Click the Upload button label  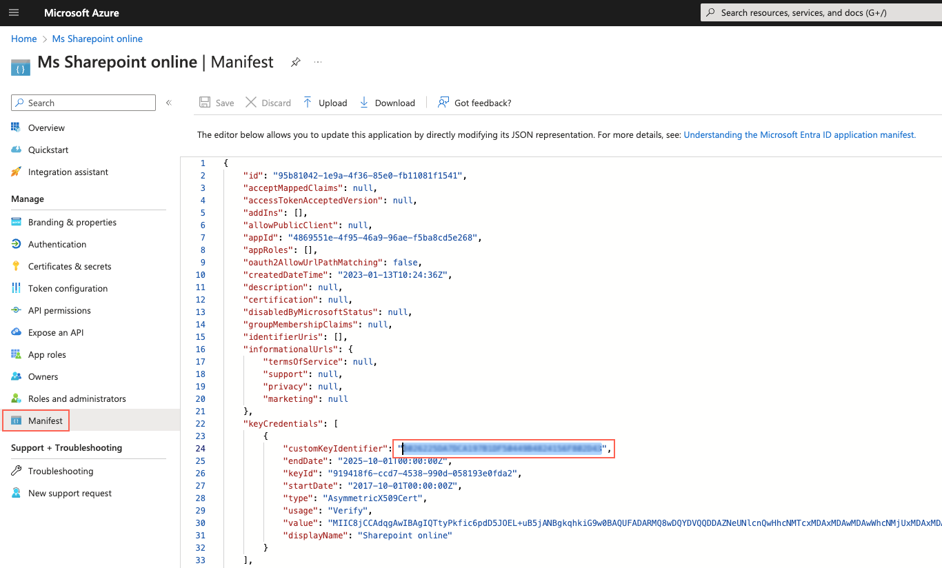click(333, 103)
